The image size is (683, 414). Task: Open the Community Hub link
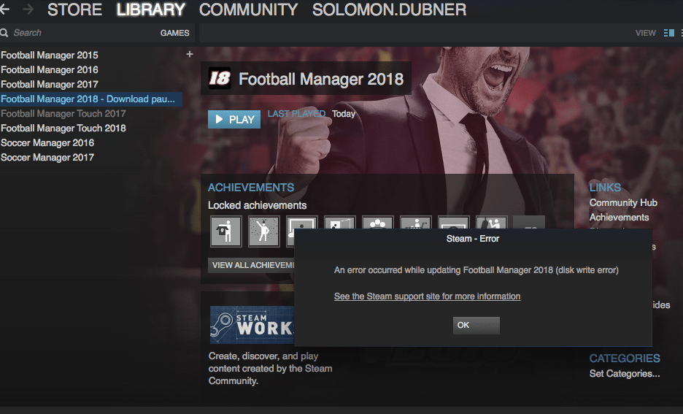point(623,203)
